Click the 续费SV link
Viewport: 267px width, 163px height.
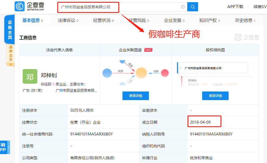coord(260,7)
